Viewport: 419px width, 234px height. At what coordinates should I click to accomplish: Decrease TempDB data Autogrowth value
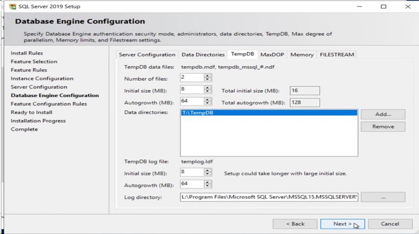[x=208, y=103]
